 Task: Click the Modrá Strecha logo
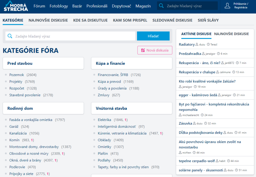coord(16,6)
